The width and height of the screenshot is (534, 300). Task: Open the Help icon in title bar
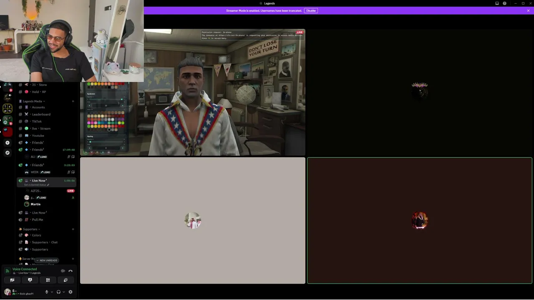(504, 3)
